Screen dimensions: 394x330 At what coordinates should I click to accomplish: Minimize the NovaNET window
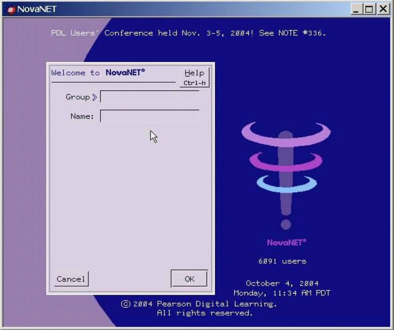click(x=356, y=9)
